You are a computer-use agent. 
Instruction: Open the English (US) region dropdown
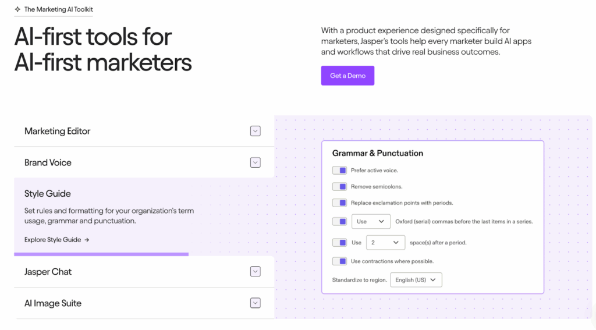416,280
